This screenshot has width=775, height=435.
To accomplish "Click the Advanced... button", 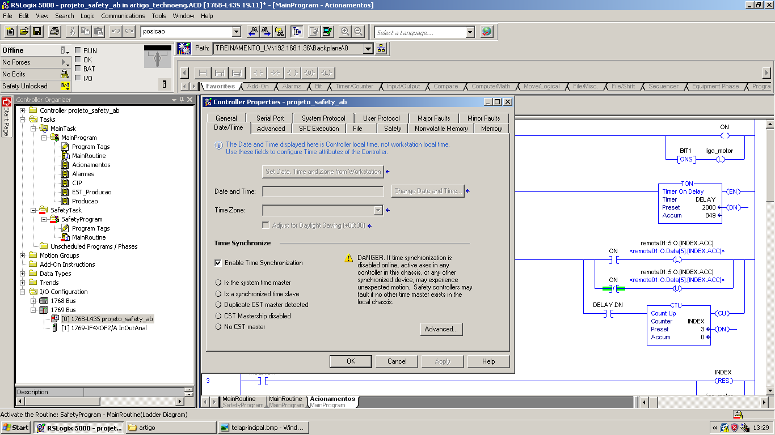I will click(x=441, y=329).
